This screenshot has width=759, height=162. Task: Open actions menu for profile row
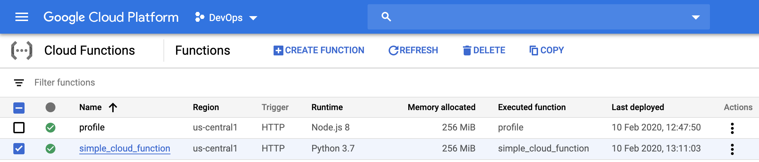point(732,128)
